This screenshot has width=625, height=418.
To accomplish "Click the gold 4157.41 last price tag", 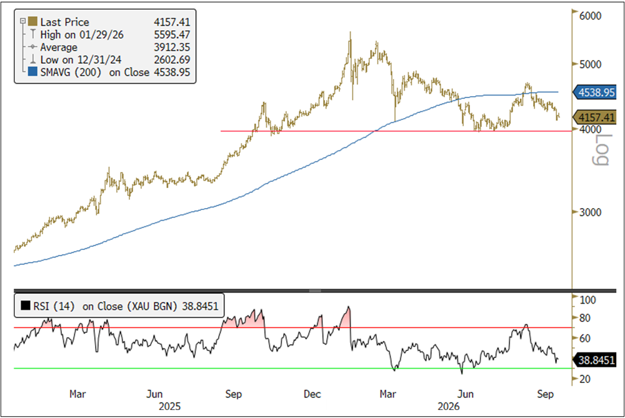I will [594, 117].
